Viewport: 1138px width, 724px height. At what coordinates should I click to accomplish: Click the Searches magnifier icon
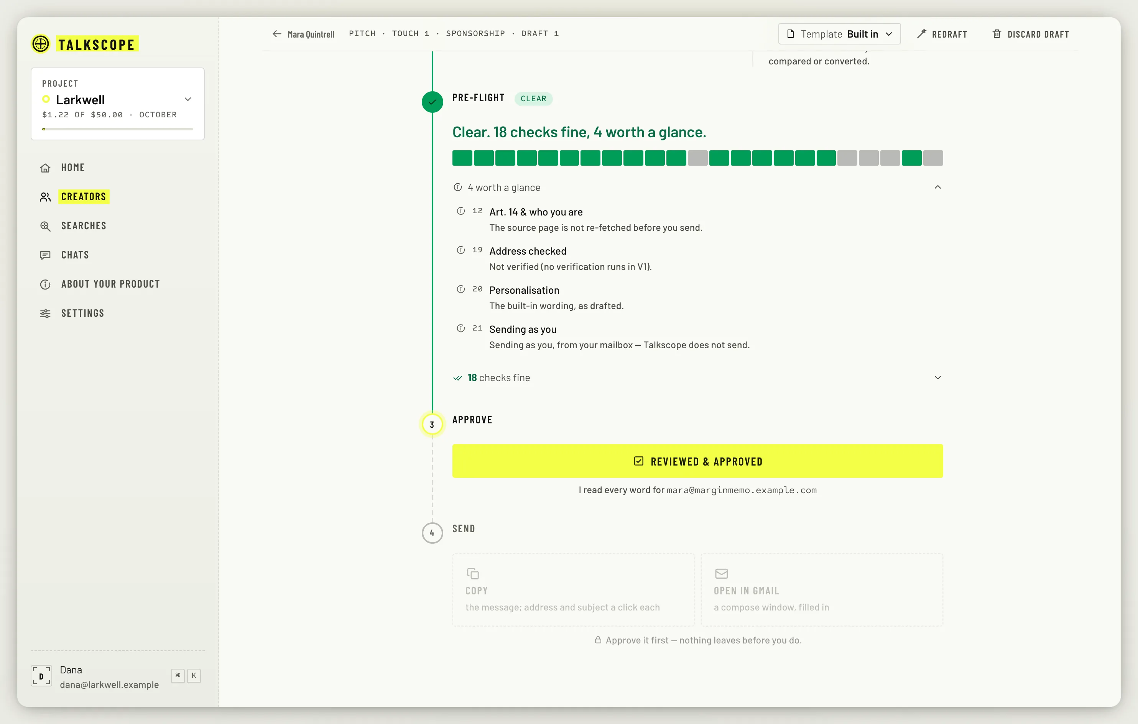click(x=45, y=226)
